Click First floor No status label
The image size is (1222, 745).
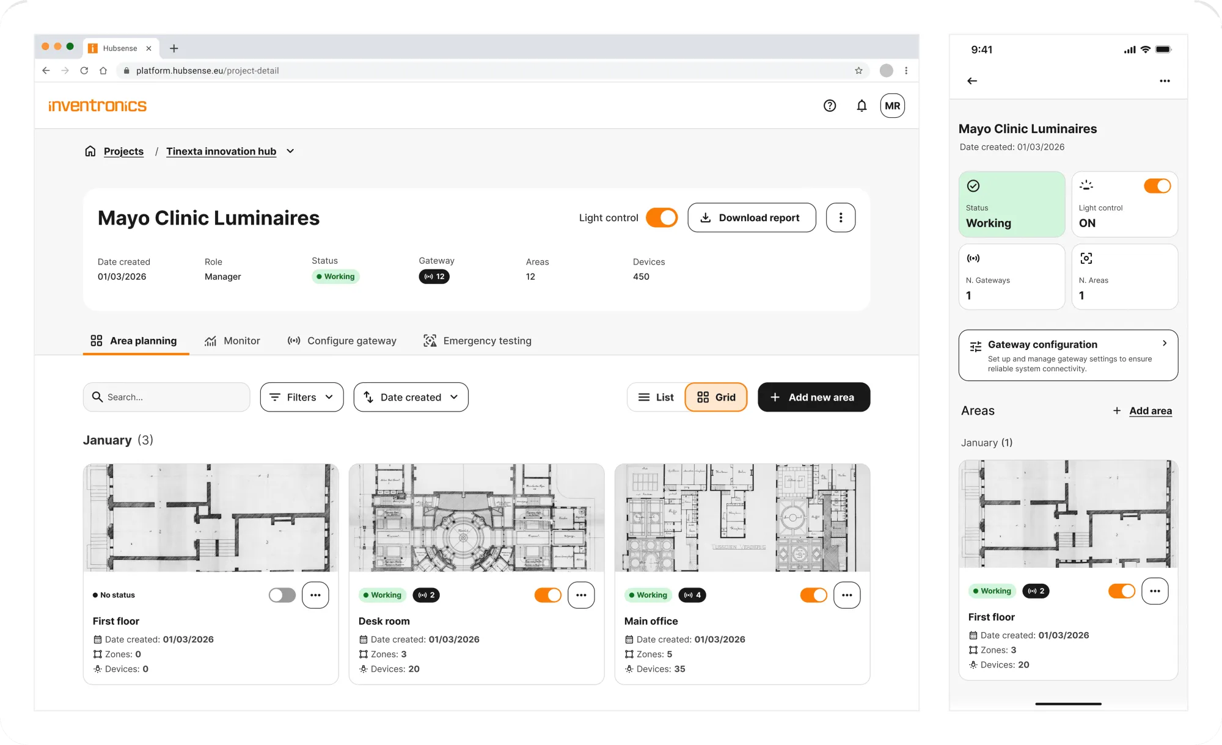(114, 595)
